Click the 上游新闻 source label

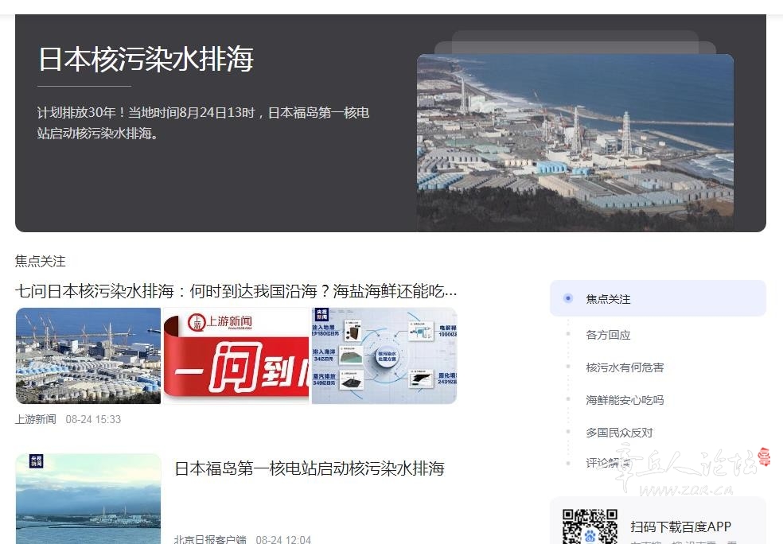(36, 419)
